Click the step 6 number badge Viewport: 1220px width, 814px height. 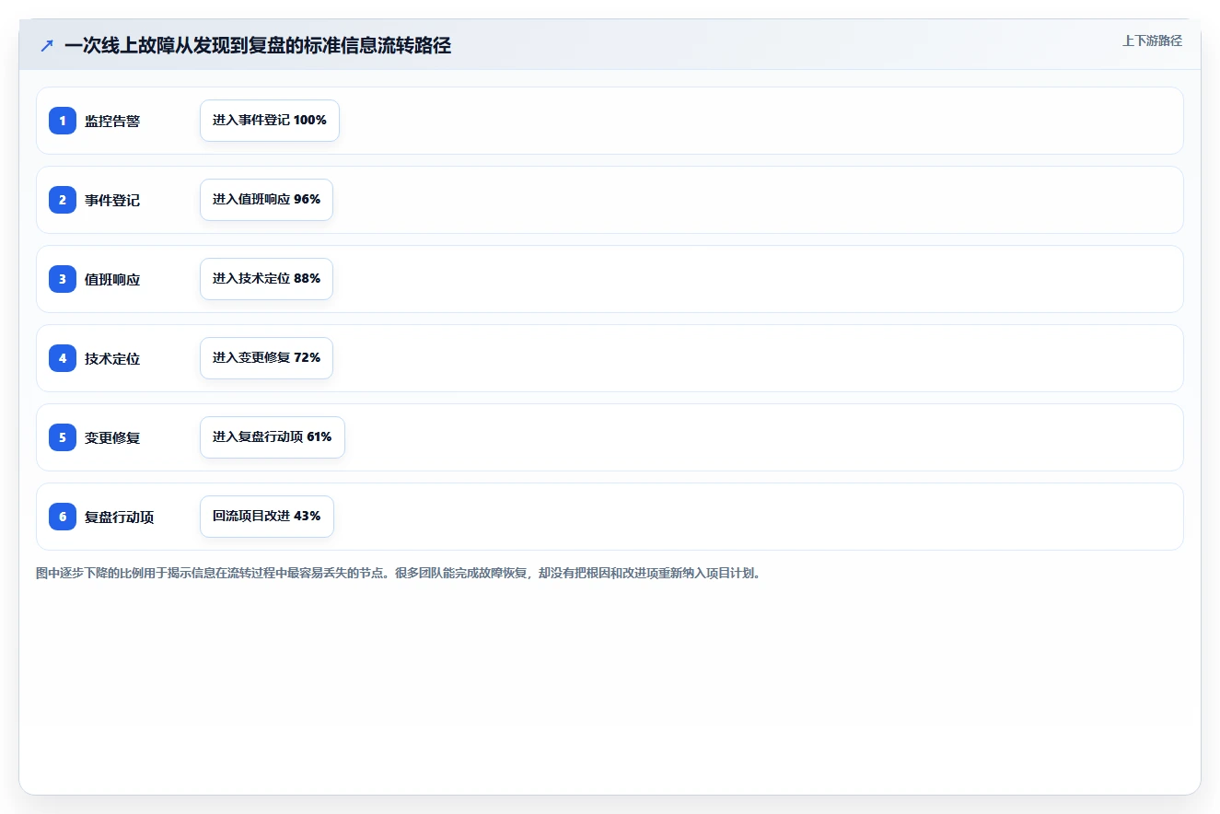pyautogui.click(x=63, y=517)
